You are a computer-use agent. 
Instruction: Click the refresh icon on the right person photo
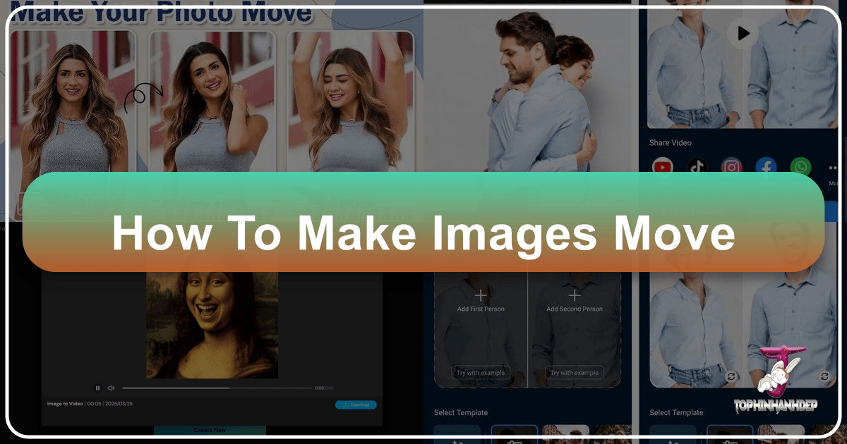pyautogui.click(x=825, y=376)
